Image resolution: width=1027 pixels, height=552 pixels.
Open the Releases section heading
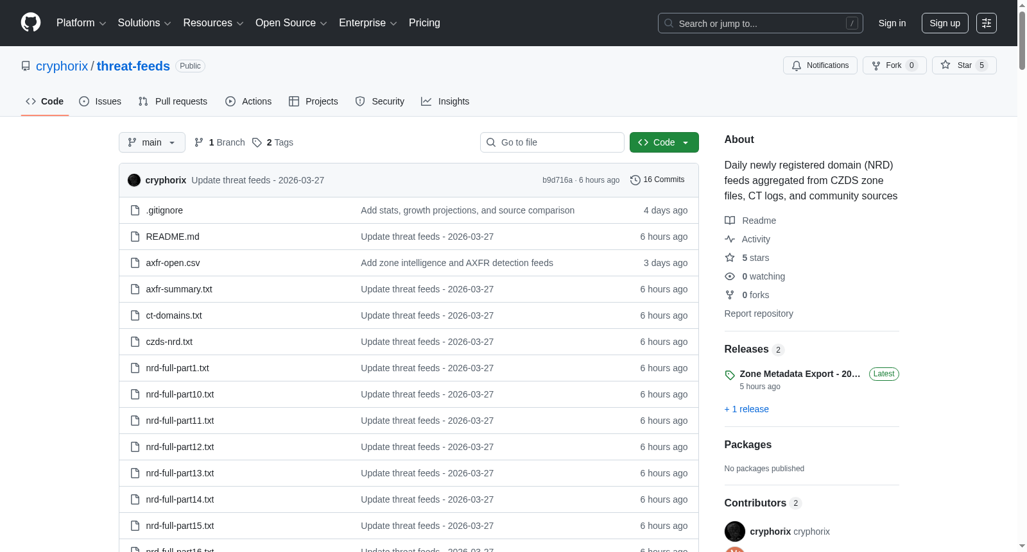(x=747, y=349)
